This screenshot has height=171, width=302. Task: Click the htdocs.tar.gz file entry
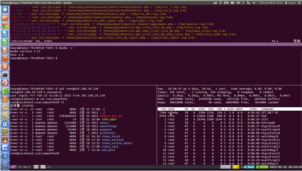[111, 116]
